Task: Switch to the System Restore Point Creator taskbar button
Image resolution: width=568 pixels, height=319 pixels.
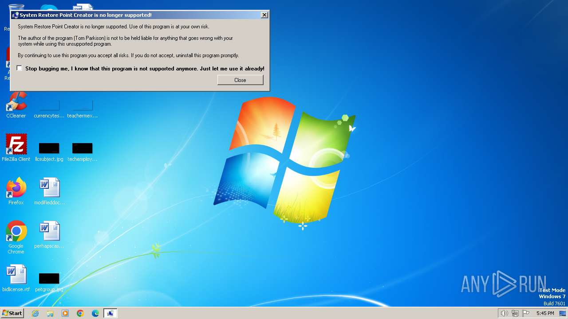Action: coord(110,313)
